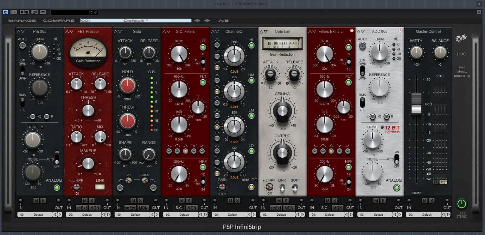
Task: Open the ChannelQ module preset dropdown
Action: click(x=229, y=214)
